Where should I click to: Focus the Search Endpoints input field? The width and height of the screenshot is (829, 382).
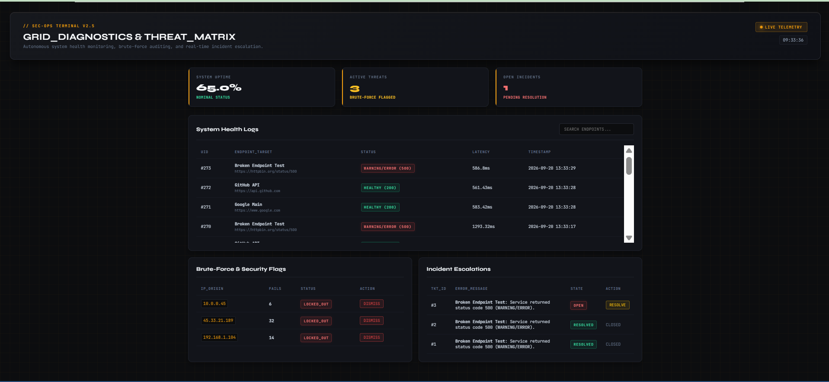(x=596, y=129)
